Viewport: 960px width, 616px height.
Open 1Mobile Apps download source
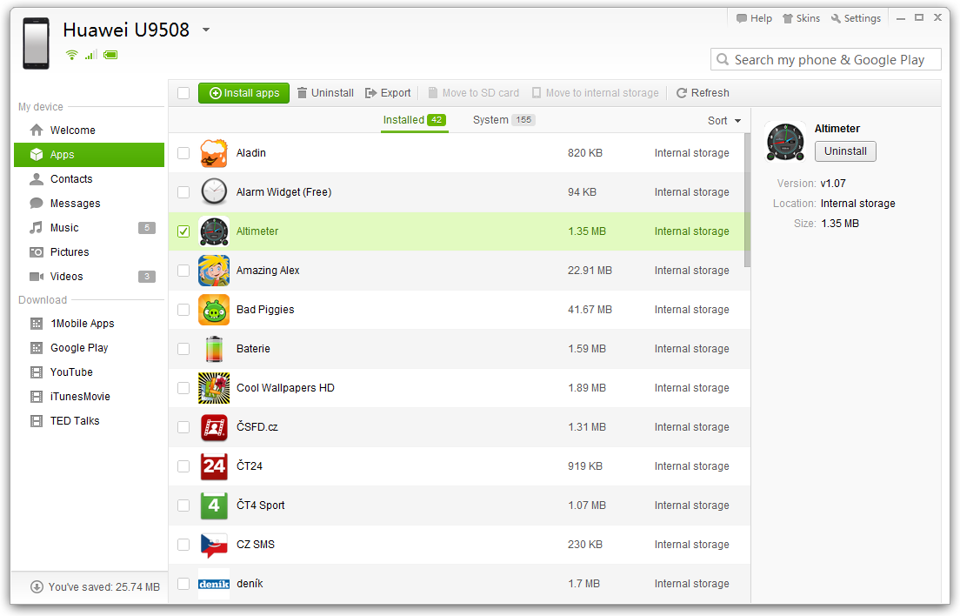pyautogui.click(x=90, y=324)
